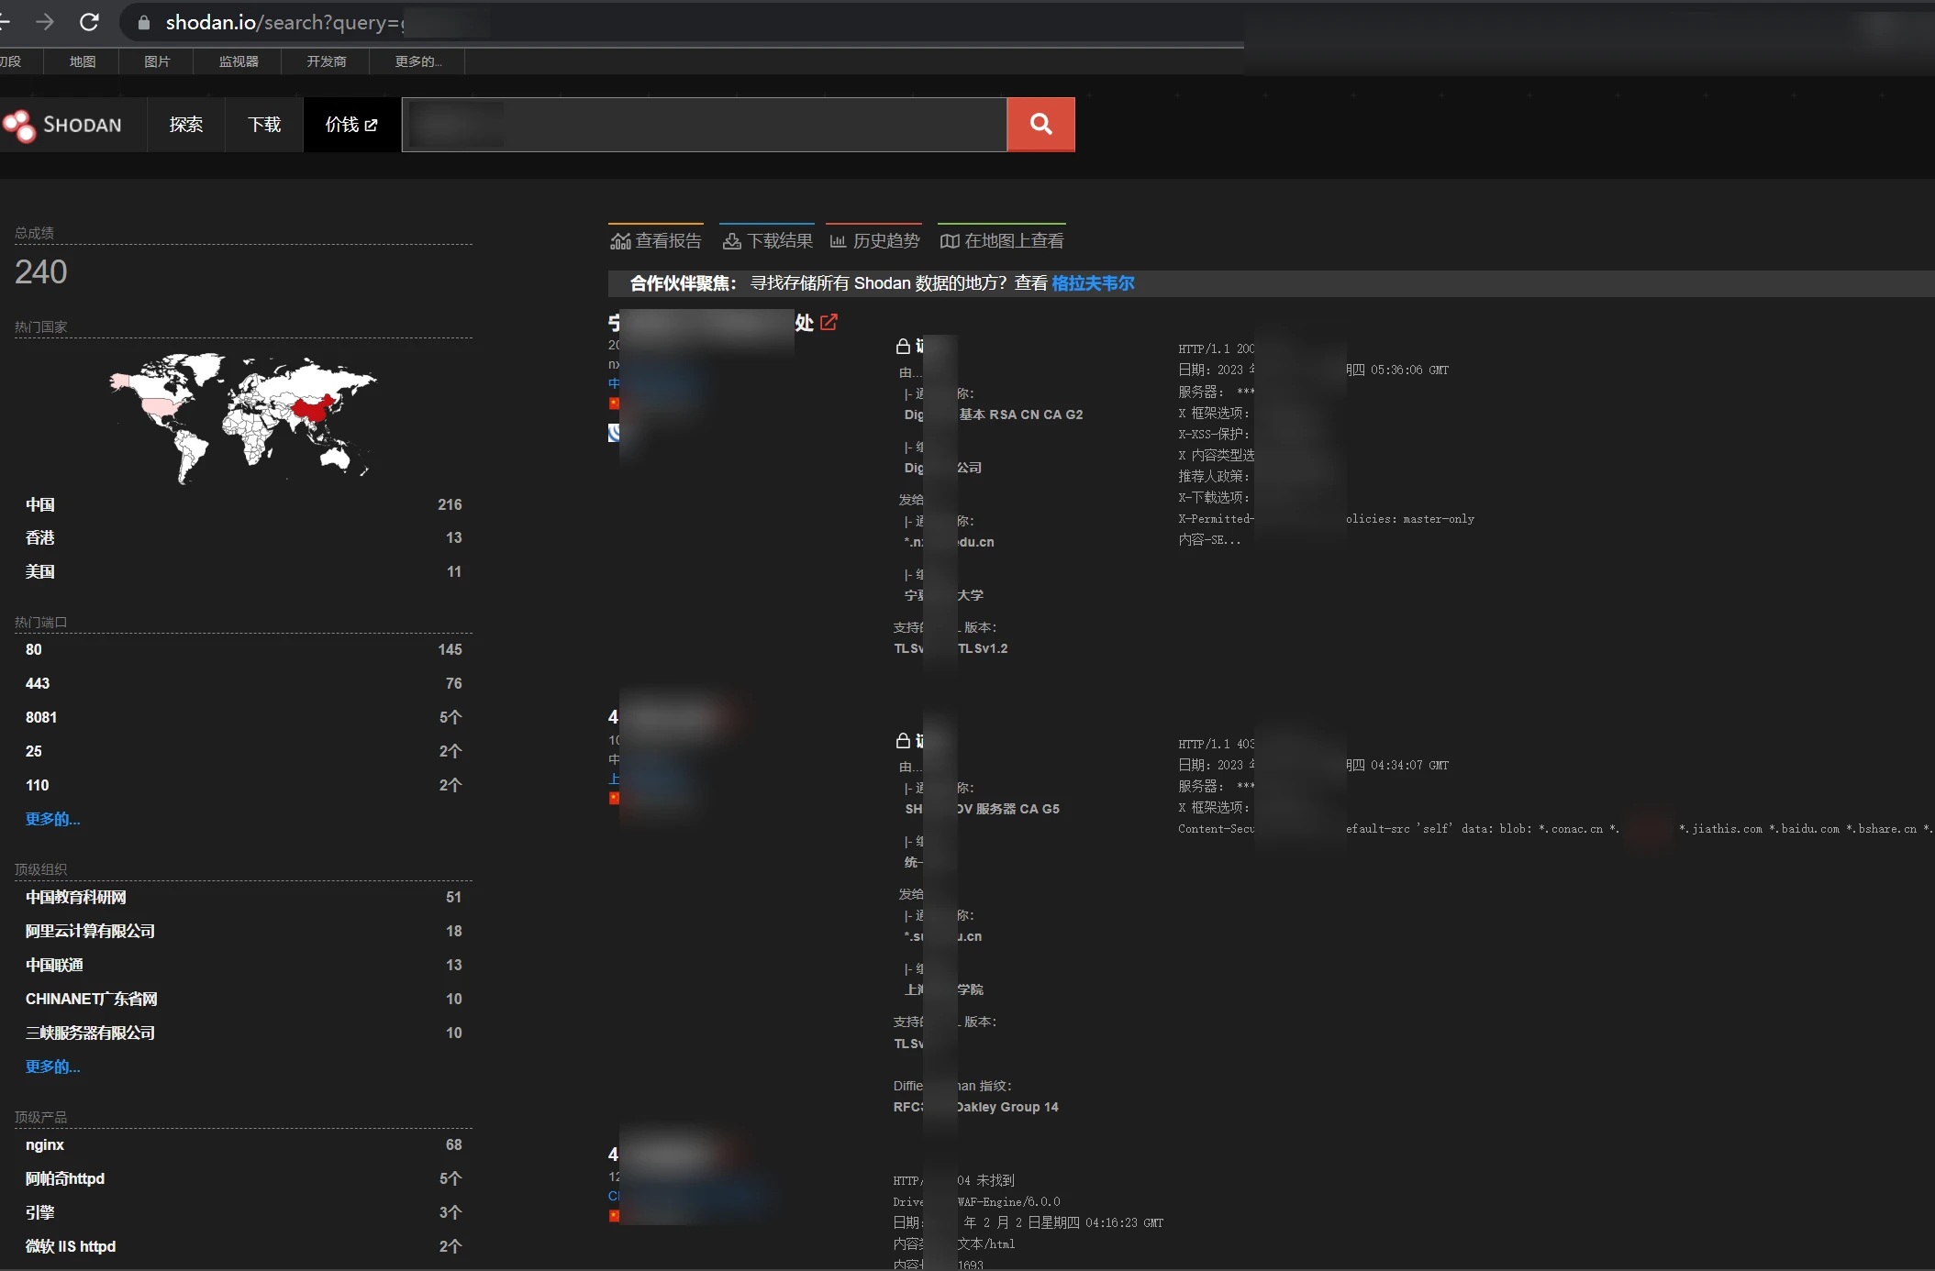This screenshot has height=1271, width=1935.
Task: Click the 格拉夫韦尔 partner link
Action: 1093,283
